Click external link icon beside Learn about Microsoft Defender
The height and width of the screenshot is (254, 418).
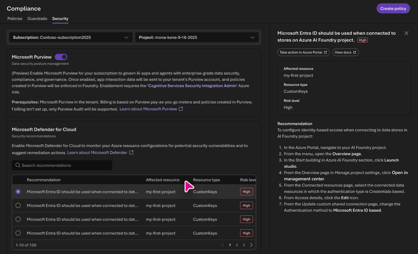click(131, 152)
